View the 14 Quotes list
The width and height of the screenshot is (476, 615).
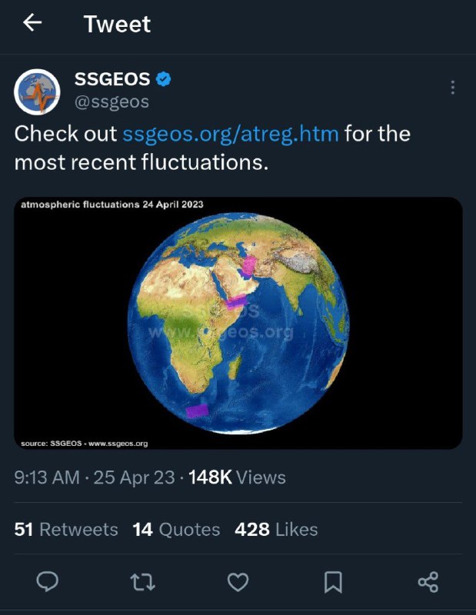pyautogui.click(x=176, y=530)
